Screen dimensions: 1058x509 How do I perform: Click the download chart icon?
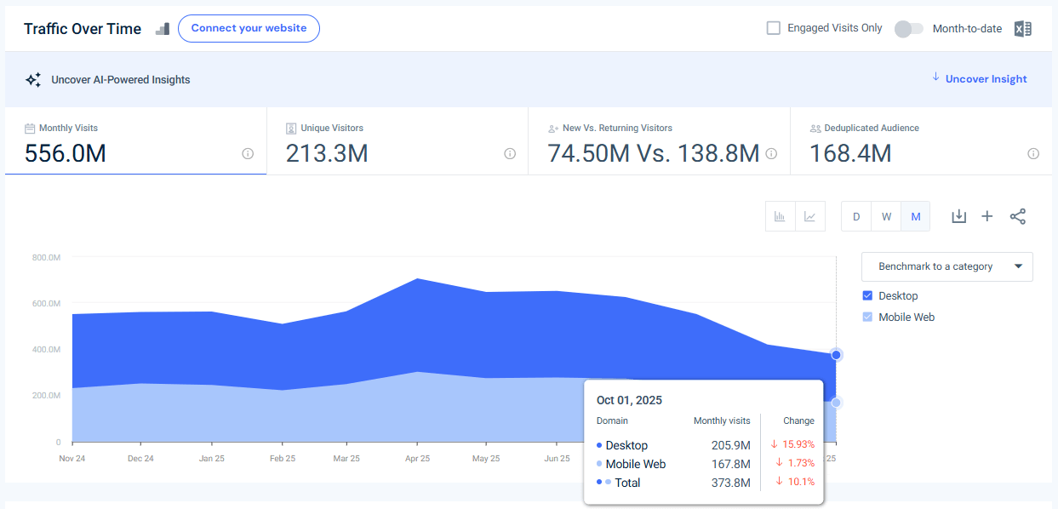(x=958, y=216)
